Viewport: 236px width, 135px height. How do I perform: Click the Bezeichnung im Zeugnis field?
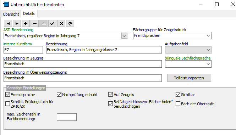click(83, 64)
